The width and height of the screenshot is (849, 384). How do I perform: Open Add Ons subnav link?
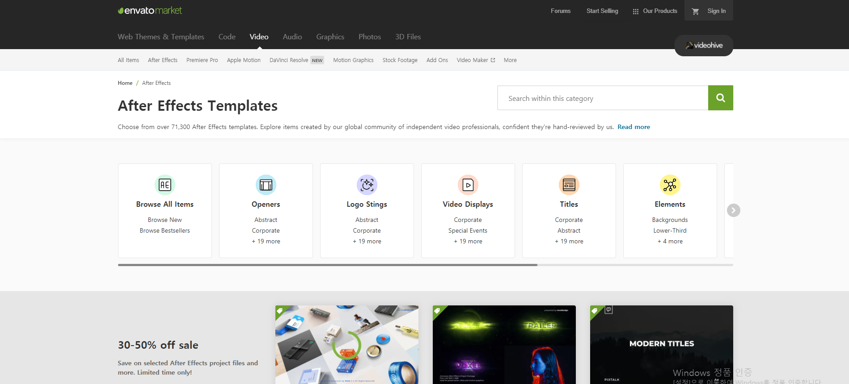pyautogui.click(x=437, y=60)
